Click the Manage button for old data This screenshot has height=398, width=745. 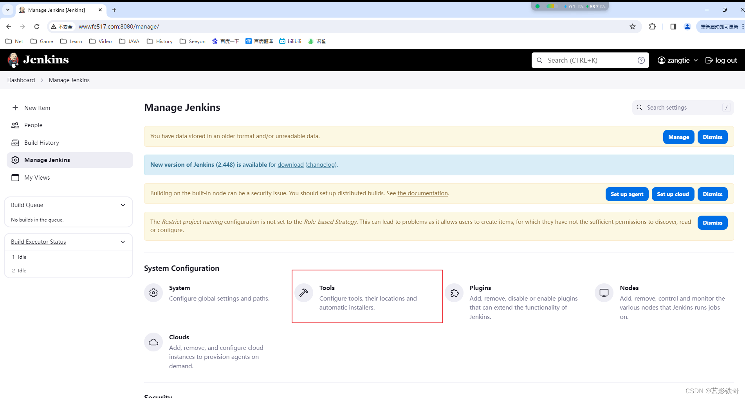(678, 137)
